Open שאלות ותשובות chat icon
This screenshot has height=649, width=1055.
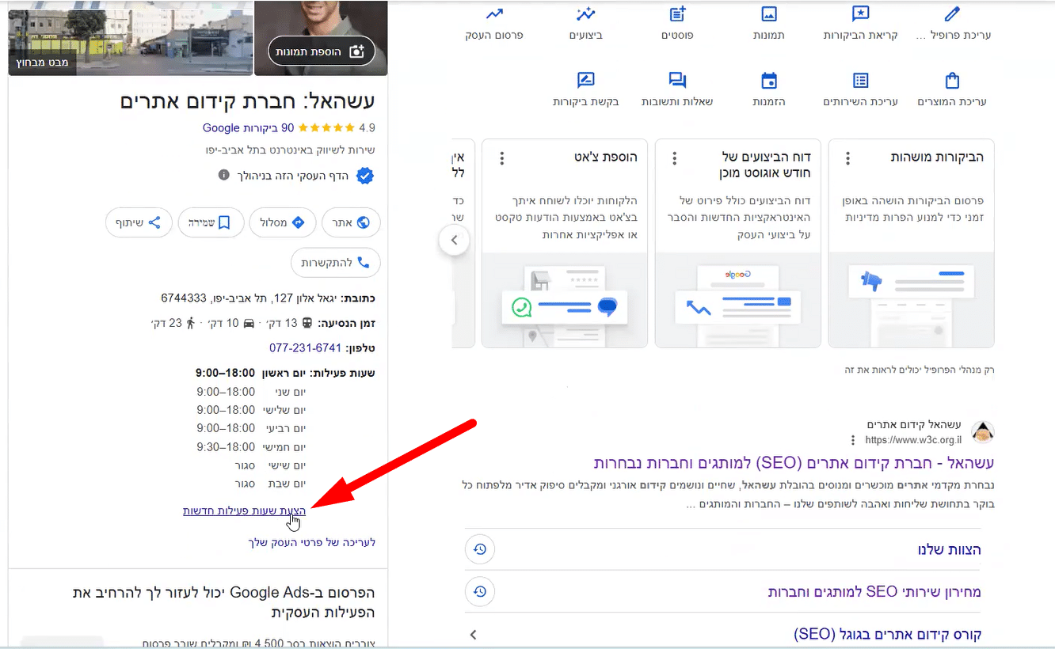[678, 81]
